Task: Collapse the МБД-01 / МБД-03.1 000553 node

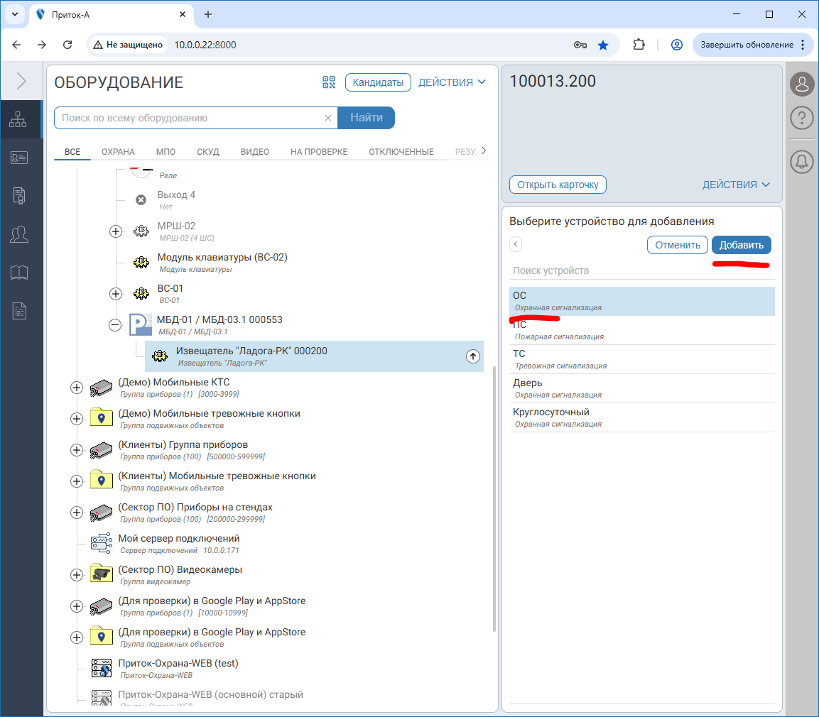Action: click(116, 325)
